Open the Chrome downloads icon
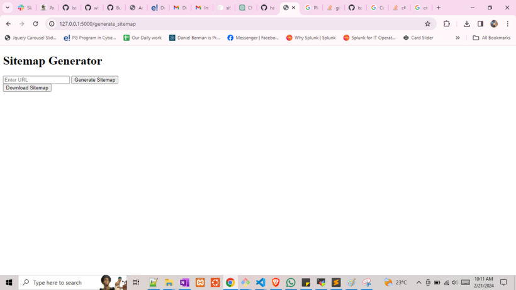Screen dimensions: 516x290 click(x=467, y=24)
